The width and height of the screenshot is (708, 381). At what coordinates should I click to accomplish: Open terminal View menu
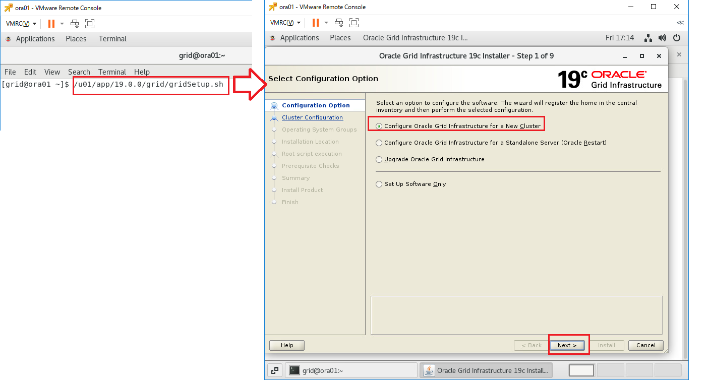[52, 72]
